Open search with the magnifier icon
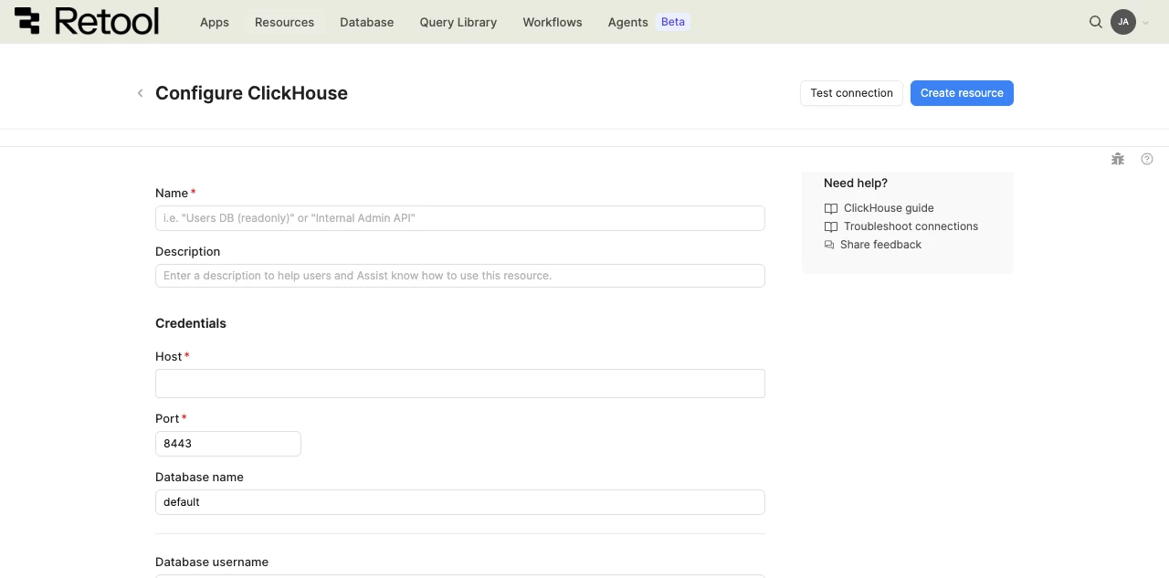This screenshot has width=1169, height=578. point(1096,22)
